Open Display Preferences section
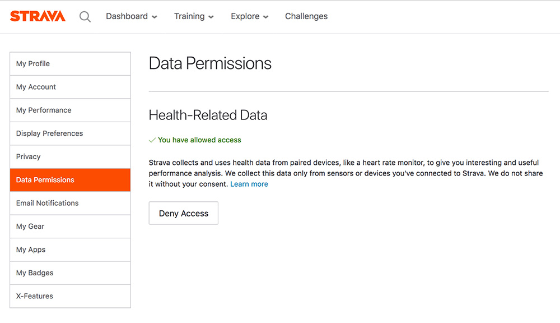The height and width of the screenshot is (323, 560). click(70, 133)
